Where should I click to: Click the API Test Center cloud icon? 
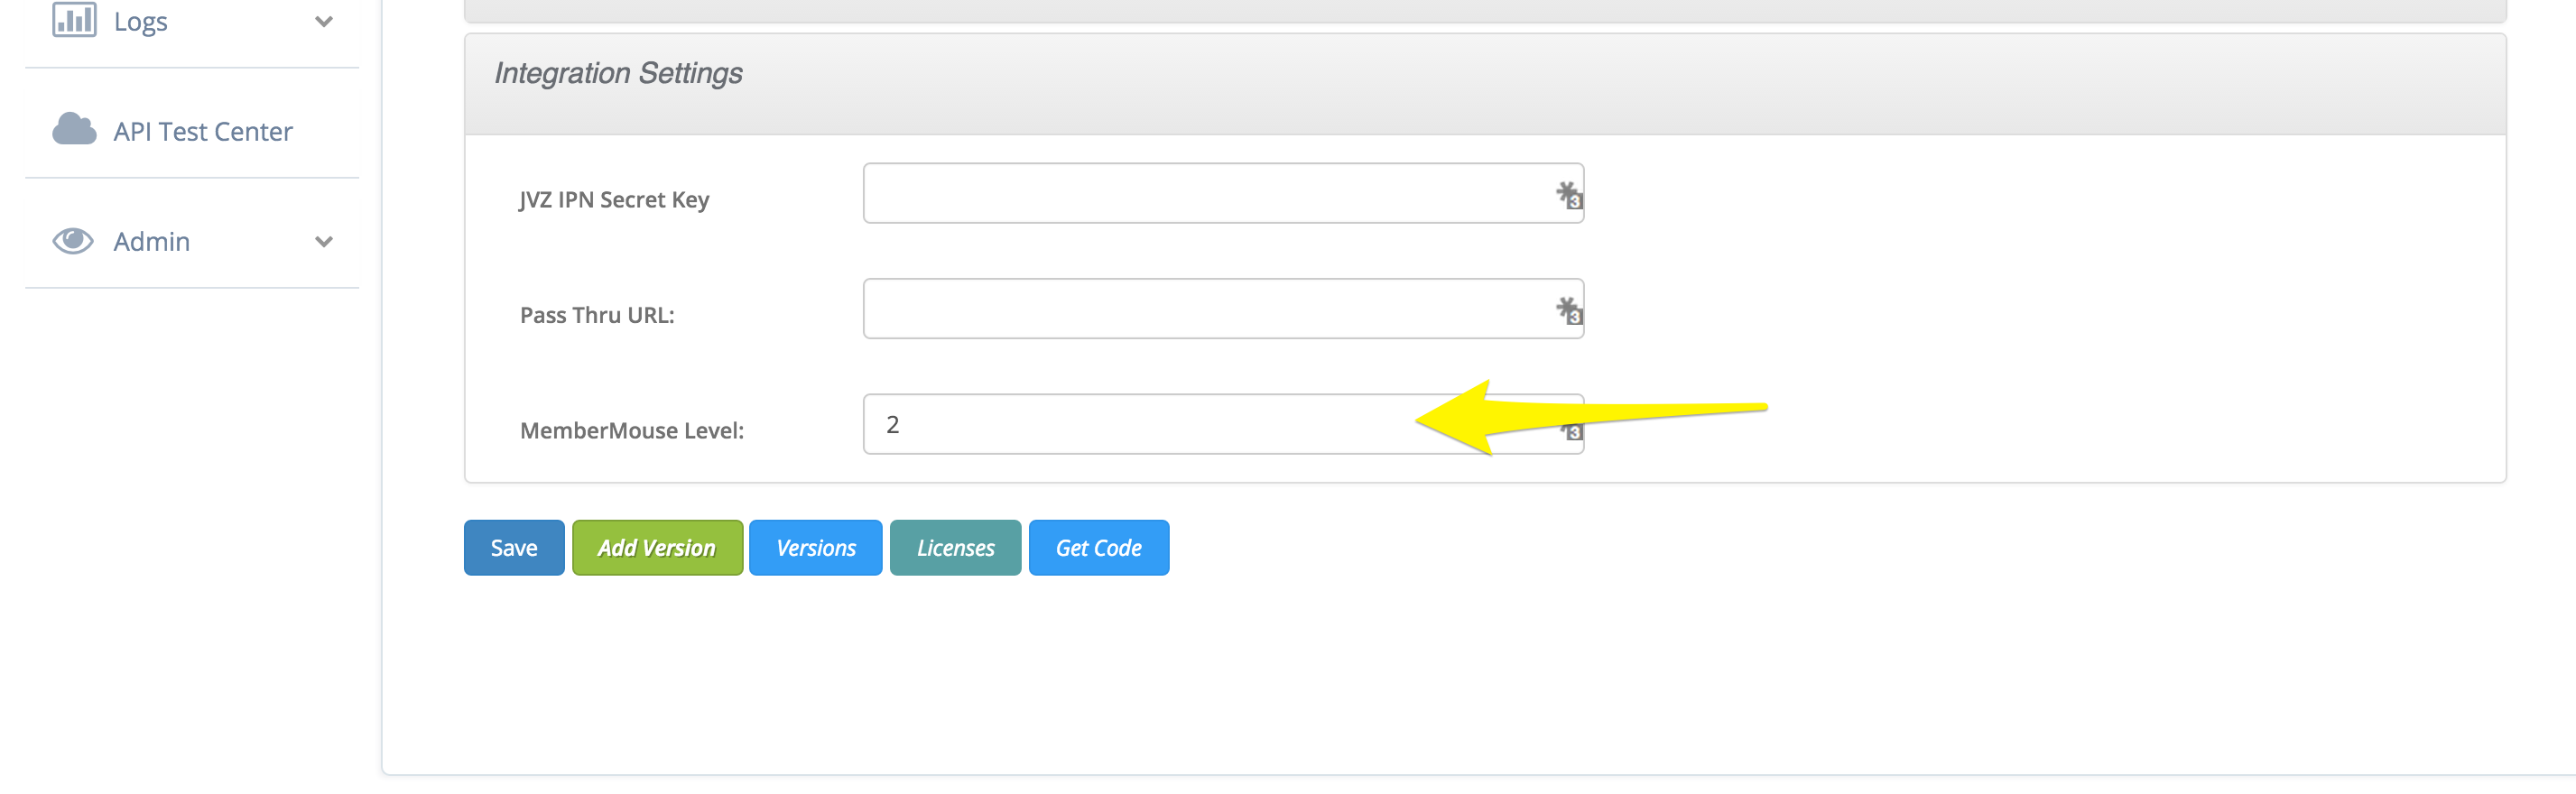(74, 129)
